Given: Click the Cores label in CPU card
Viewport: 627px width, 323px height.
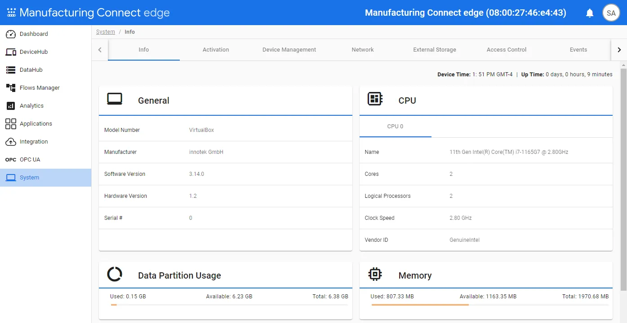Looking at the screenshot, I should pos(372,174).
